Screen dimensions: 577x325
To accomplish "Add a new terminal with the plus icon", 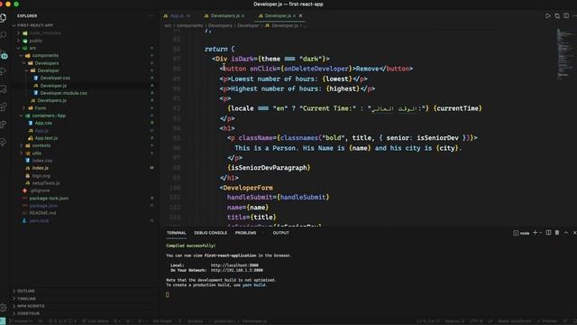I will (x=535, y=233).
